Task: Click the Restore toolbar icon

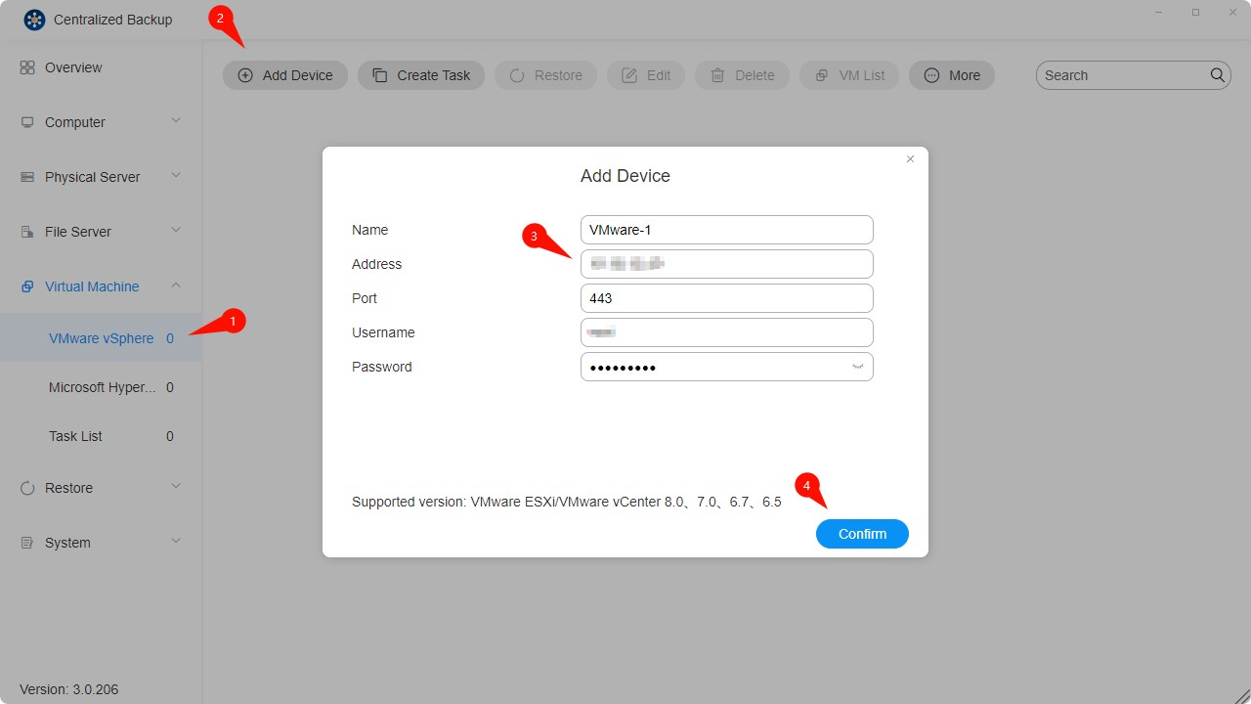Action: 515,74
